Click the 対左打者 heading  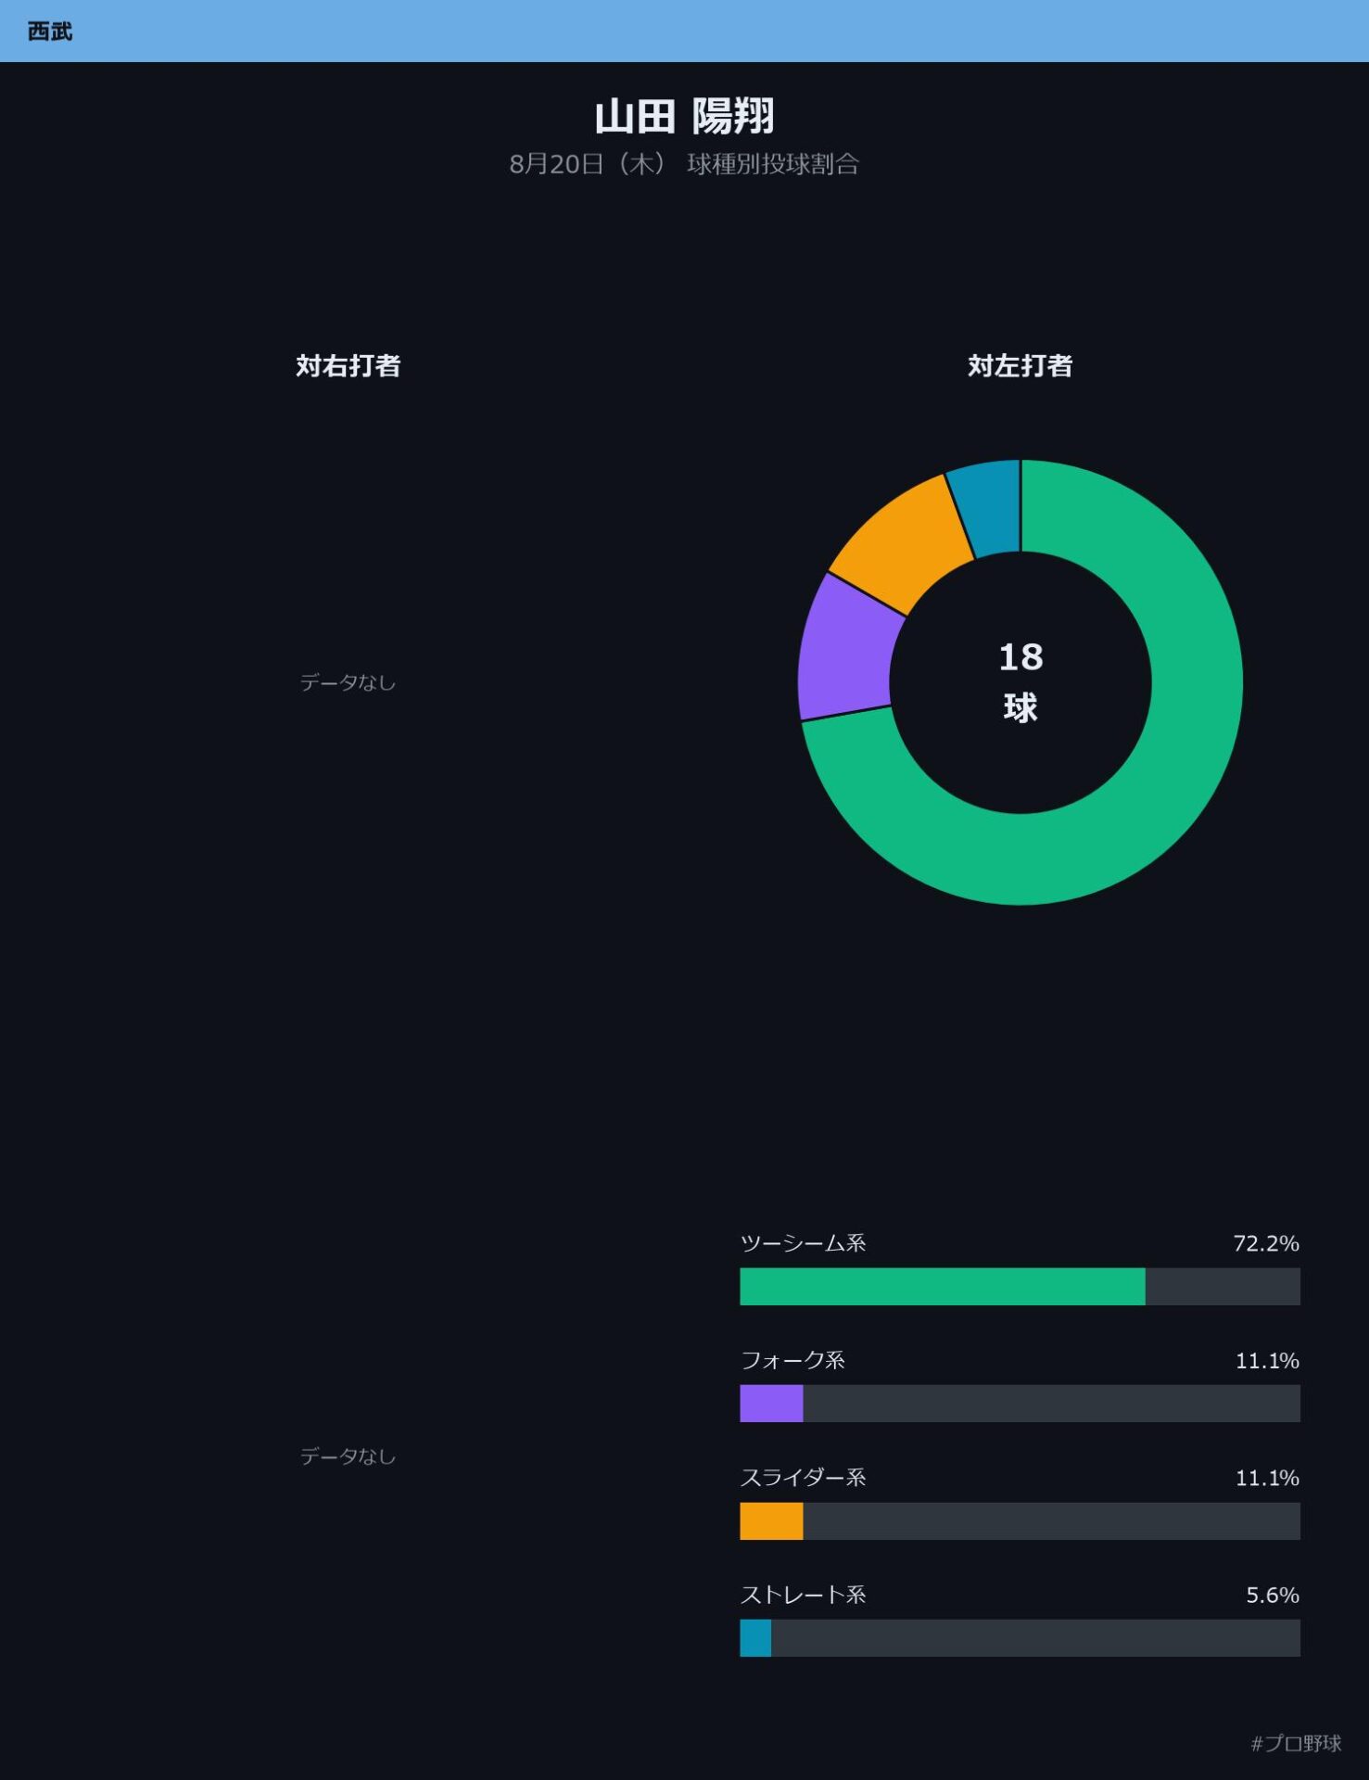[x=1020, y=366]
